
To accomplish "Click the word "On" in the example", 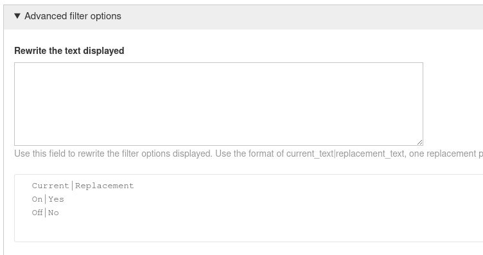I will pos(37,199).
